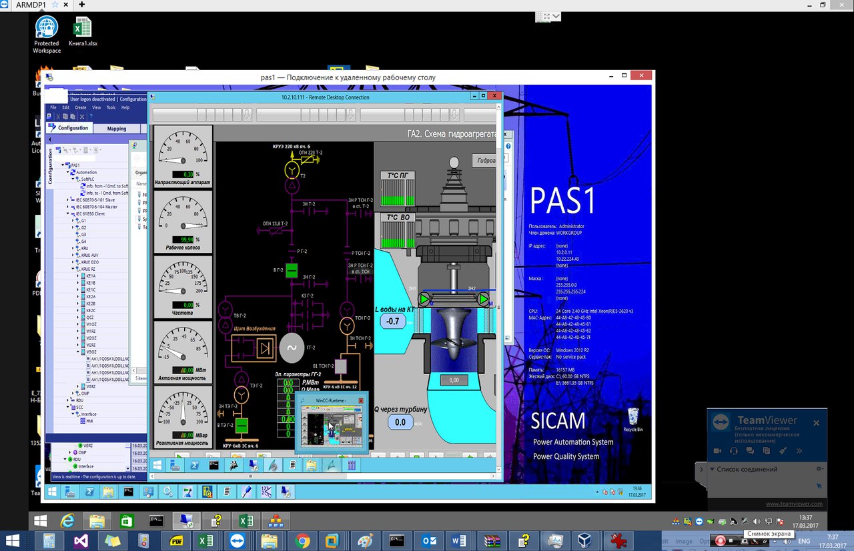Open the TeamViewer chat icon

tap(750, 451)
